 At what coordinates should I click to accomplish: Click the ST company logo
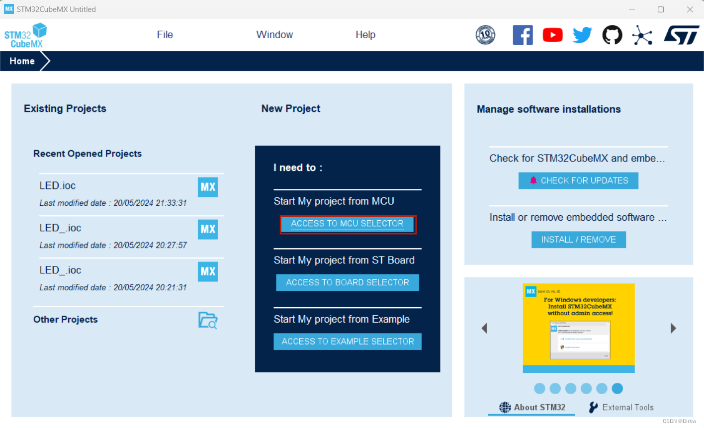coord(681,35)
